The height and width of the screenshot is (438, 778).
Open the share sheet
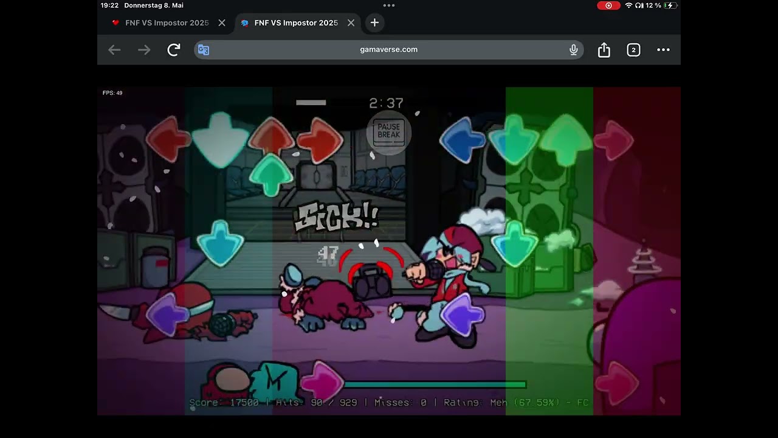click(x=604, y=50)
